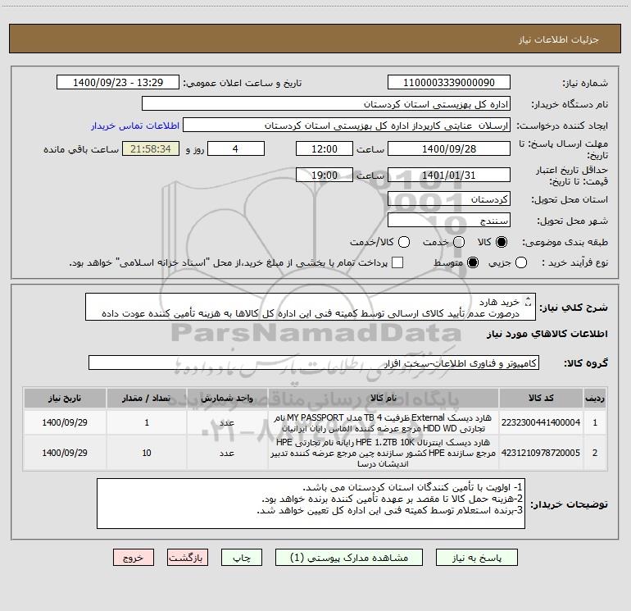Select the متوسط purchase type radio
Viewport: 631px width, 611px height.
[473, 262]
